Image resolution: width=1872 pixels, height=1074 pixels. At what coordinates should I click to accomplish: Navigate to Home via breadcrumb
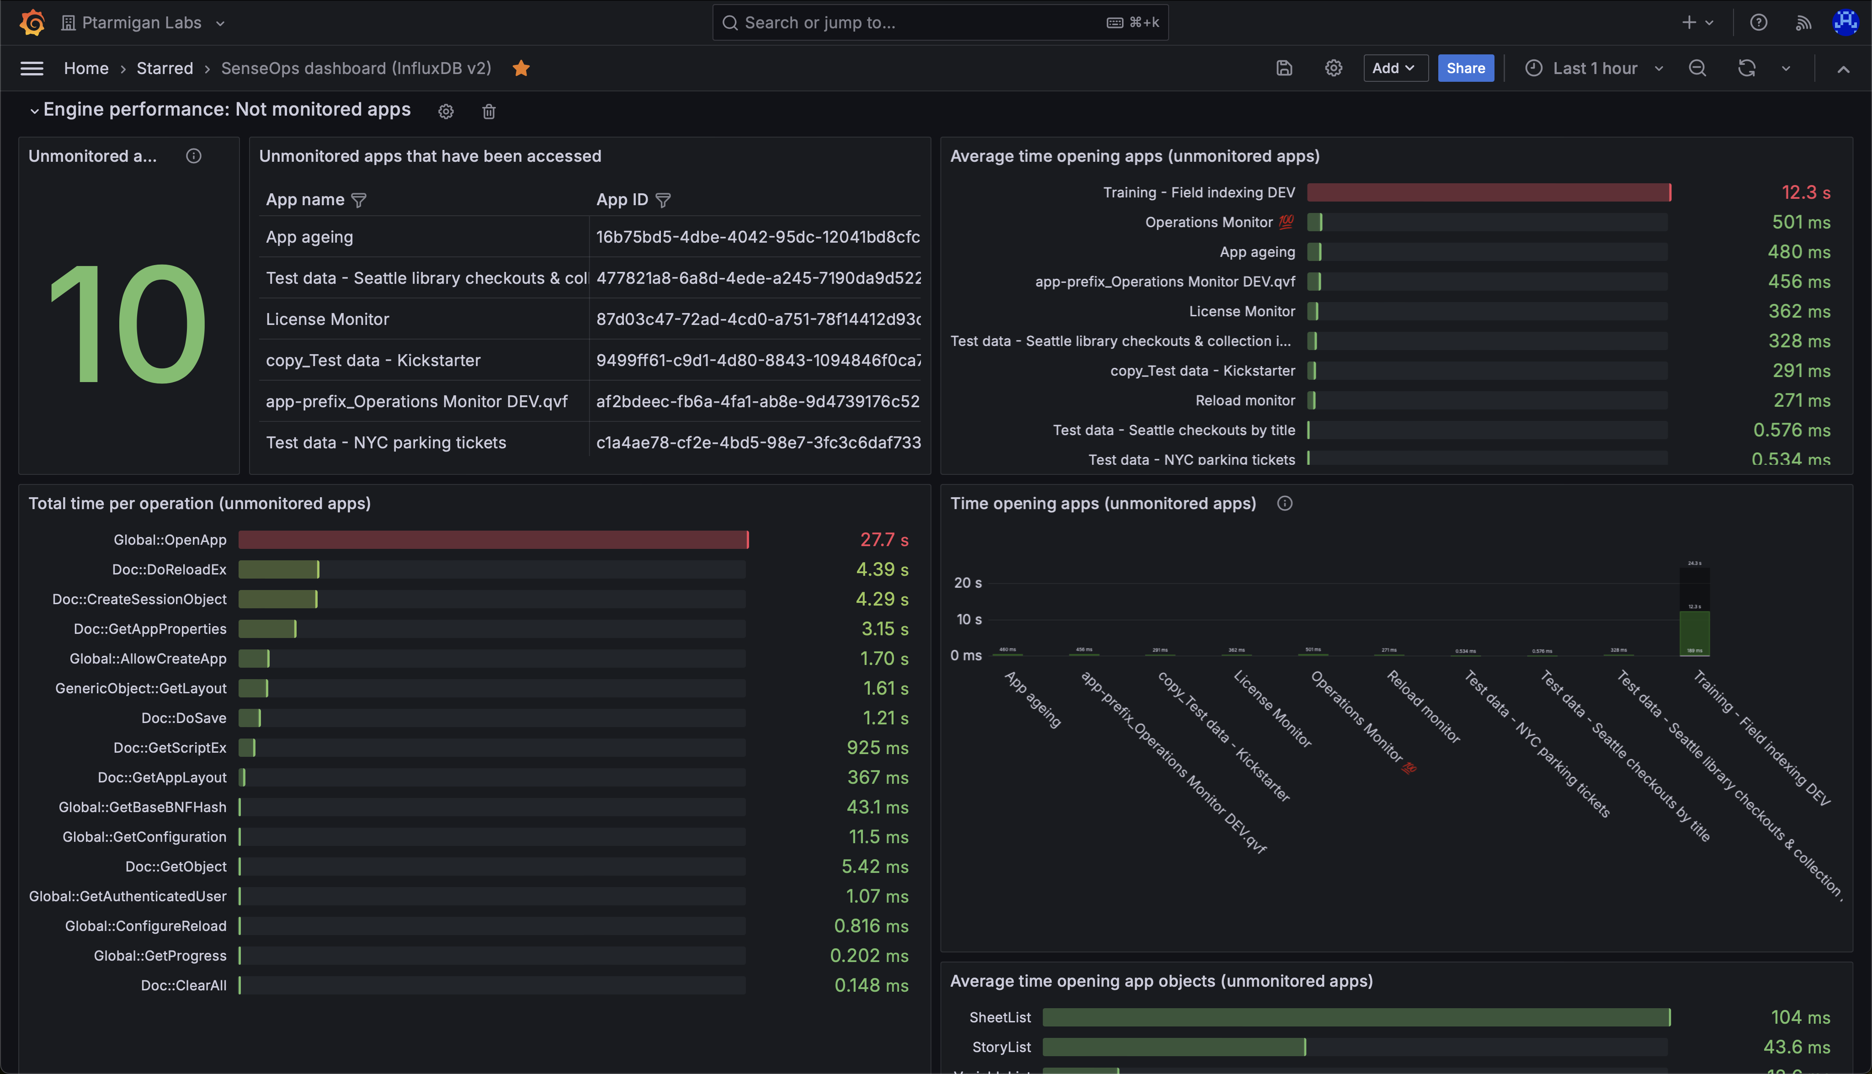click(86, 68)
